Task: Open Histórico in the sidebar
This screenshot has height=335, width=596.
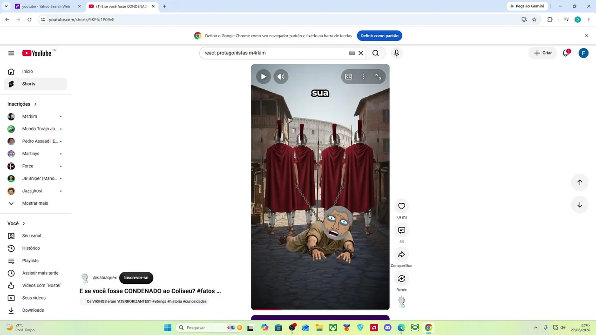Action: click(35, 248)
